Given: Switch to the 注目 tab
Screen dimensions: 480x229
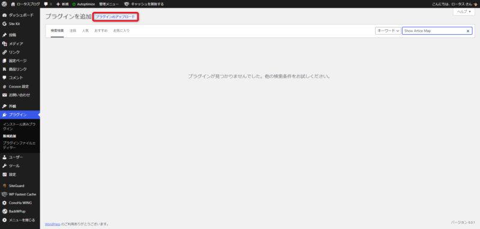Looking at the screenshot, I should (x=73, y=31).
